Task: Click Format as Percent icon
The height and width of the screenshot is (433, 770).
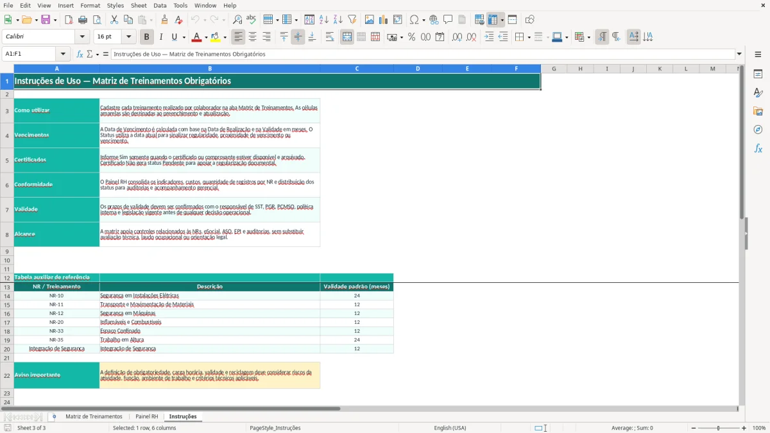Action: tap(411, 37)
